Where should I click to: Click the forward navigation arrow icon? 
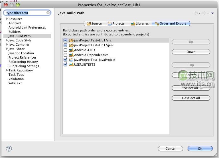204,13
